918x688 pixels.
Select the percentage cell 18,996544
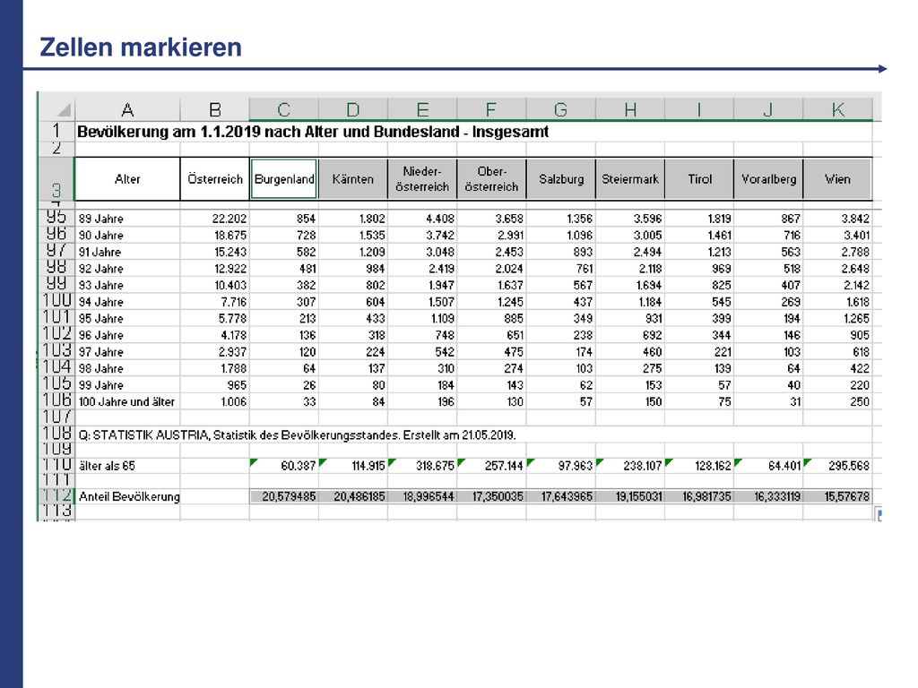click(x=422, y=496)
